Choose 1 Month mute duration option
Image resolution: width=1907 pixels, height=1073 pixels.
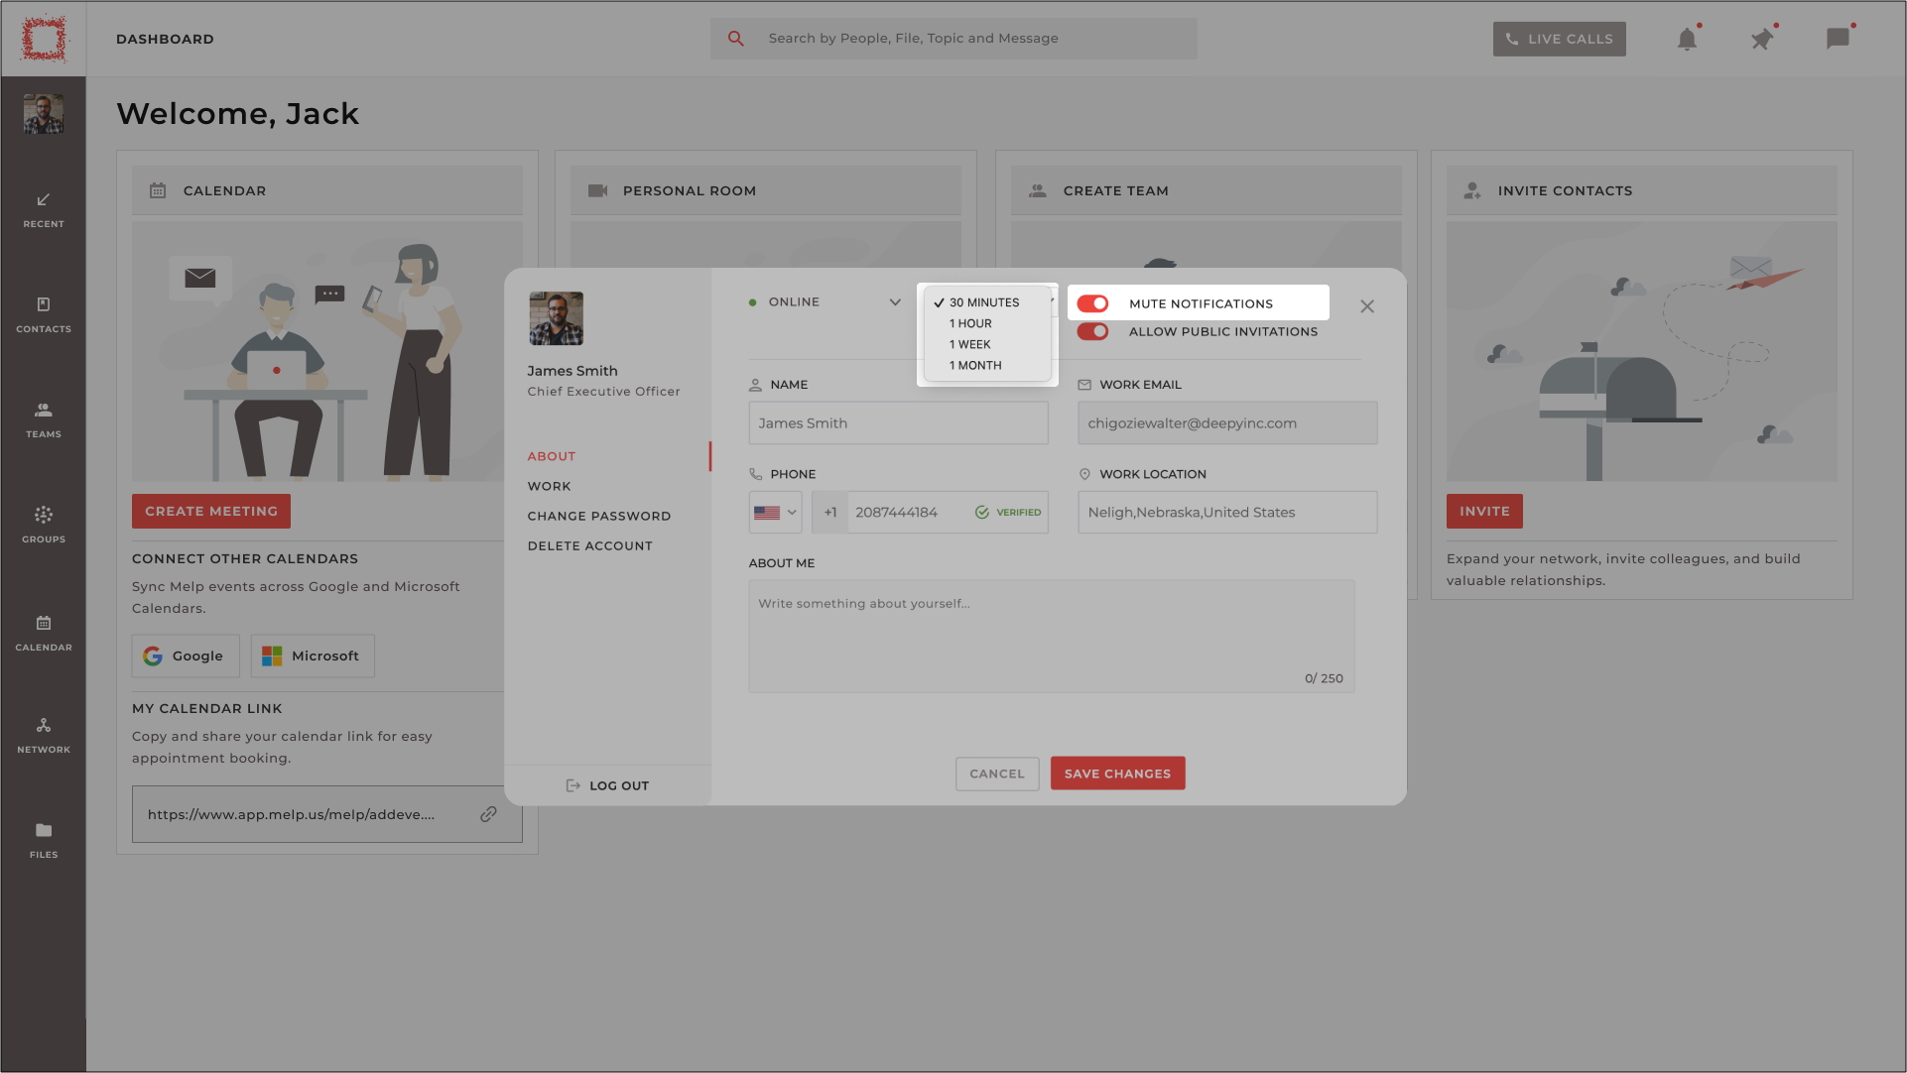[975, 365]
